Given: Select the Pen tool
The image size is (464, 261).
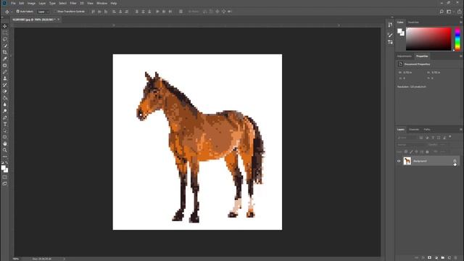Looking at the screenshot, I should point(5,117).
